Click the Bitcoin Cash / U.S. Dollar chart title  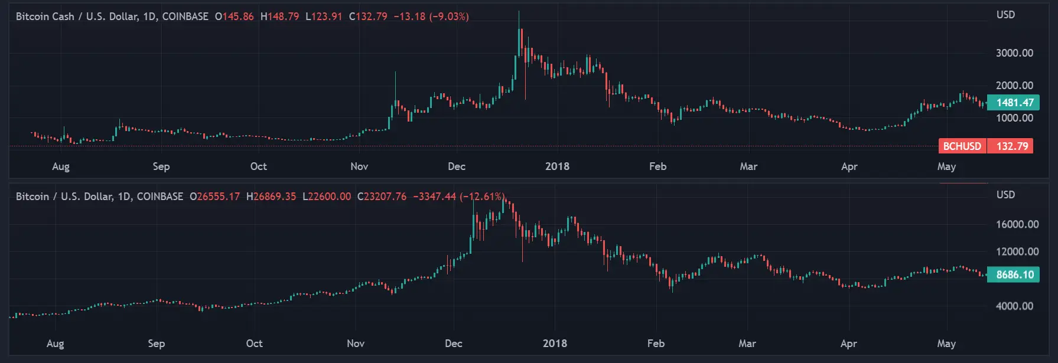click(112, 17)
